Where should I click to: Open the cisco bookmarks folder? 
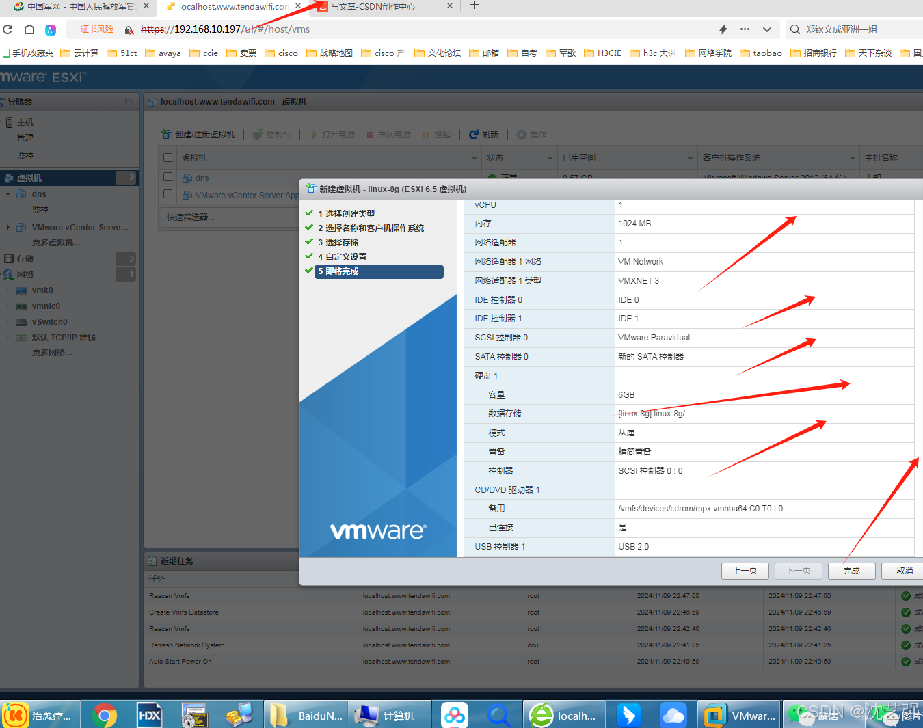coord(281,53)
